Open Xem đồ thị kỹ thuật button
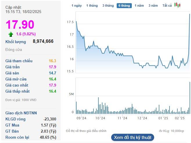Image resolution: width=191 pixels, height=143 pixels. [x=132, y=137]
